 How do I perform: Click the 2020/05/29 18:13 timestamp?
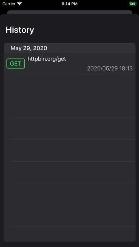click(x=110, y=68)
